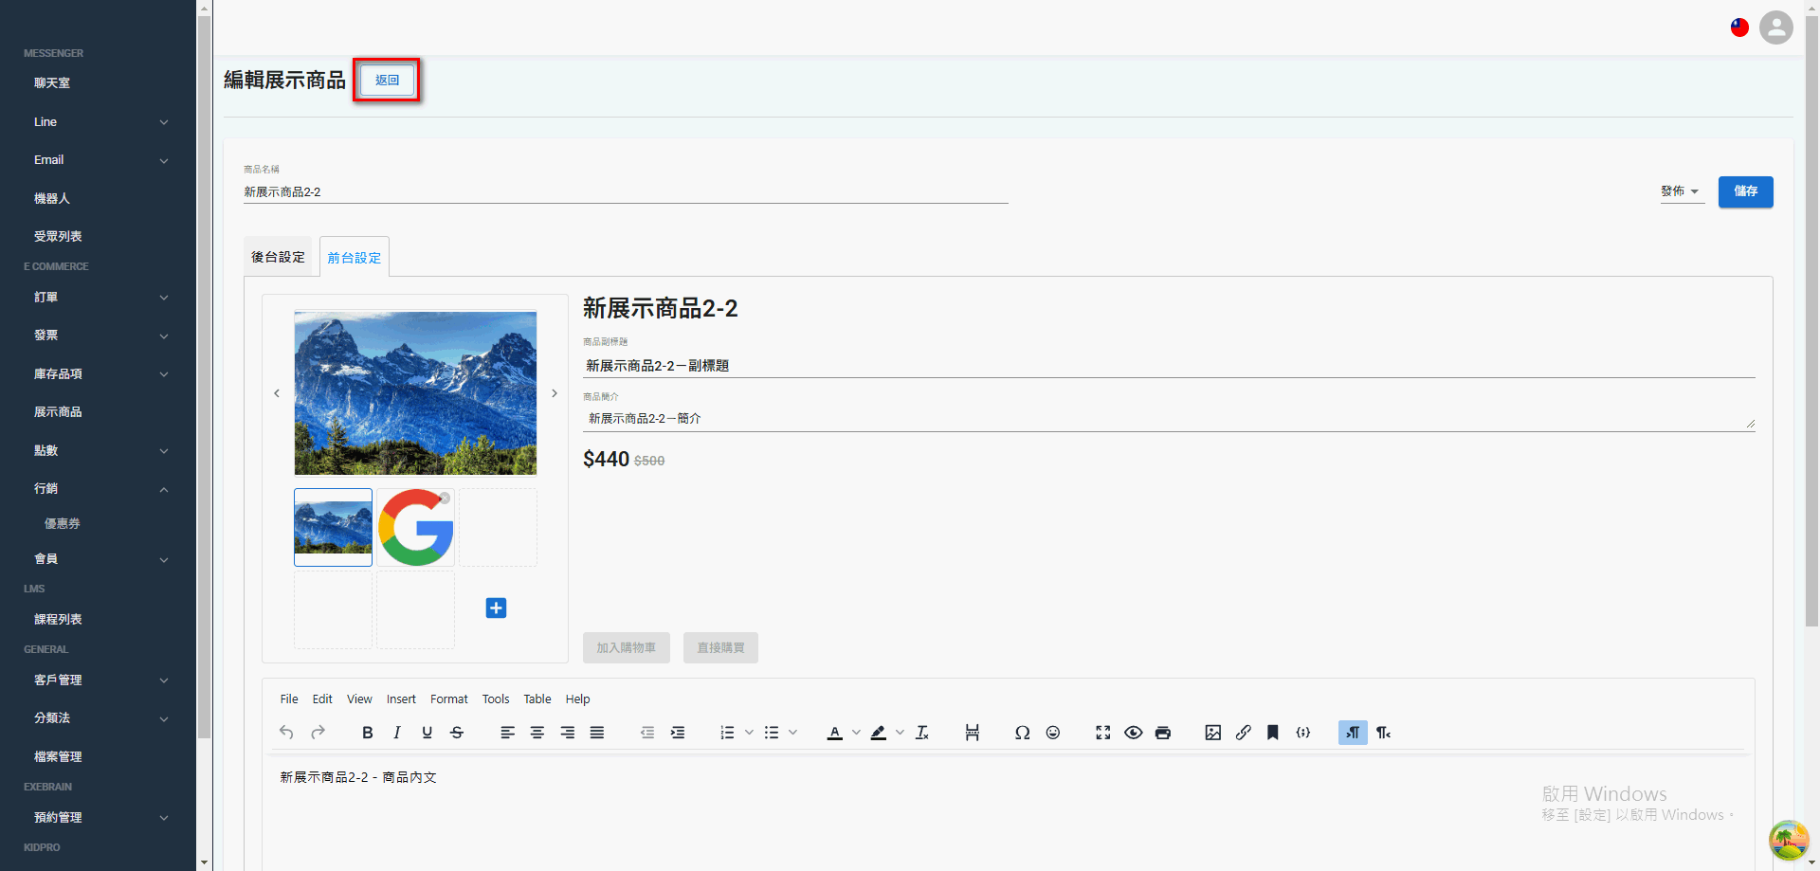The height and width of the screenshot is (871, 1820).
Task: Insert an image via the editor toolbar
Action: [1213, 733]
